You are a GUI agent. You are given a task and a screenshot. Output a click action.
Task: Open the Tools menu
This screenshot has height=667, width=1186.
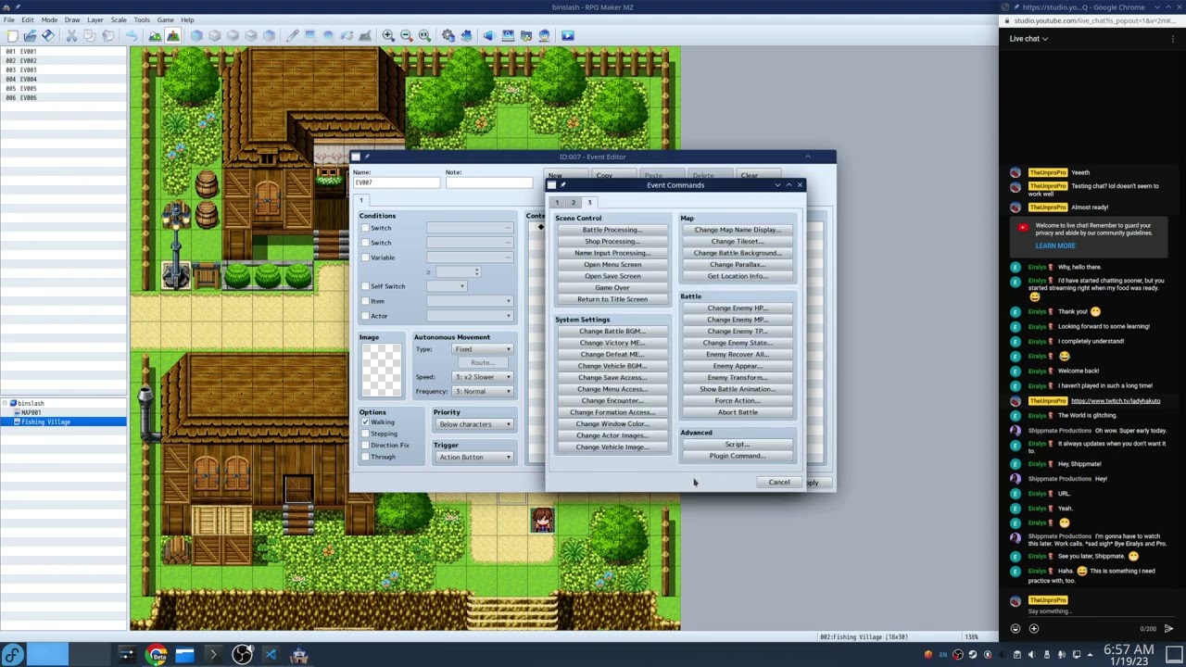pyautogui.click(x=142, y=19)
